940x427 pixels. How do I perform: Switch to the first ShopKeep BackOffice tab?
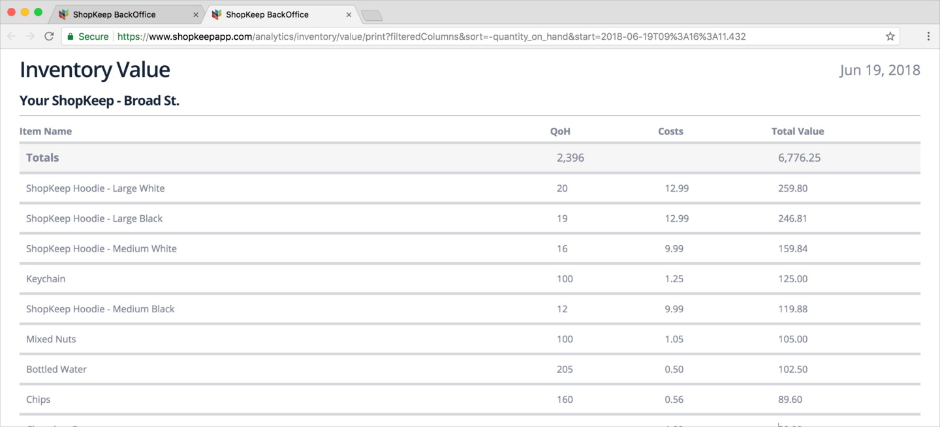tap(127, 14)
